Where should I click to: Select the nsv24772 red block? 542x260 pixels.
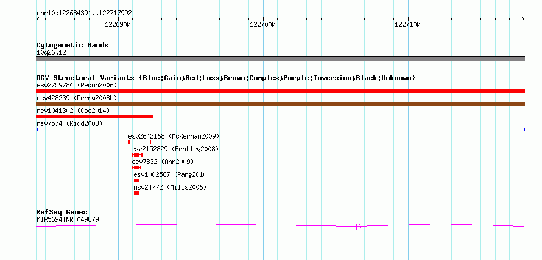(x=136, y=193)
